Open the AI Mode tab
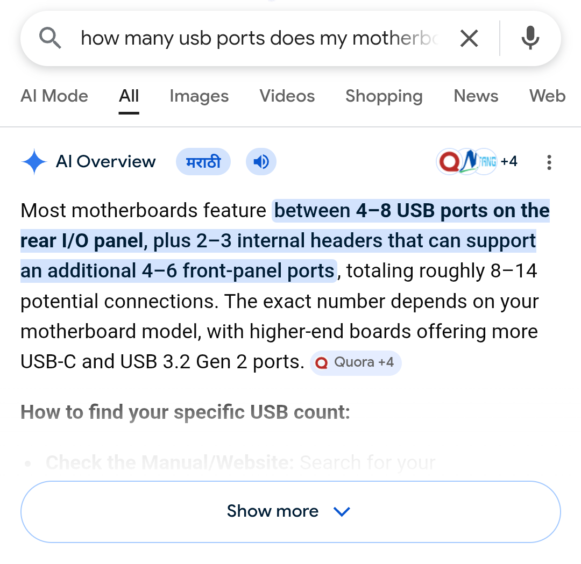 pyautogui.click(x=54, y=97)
